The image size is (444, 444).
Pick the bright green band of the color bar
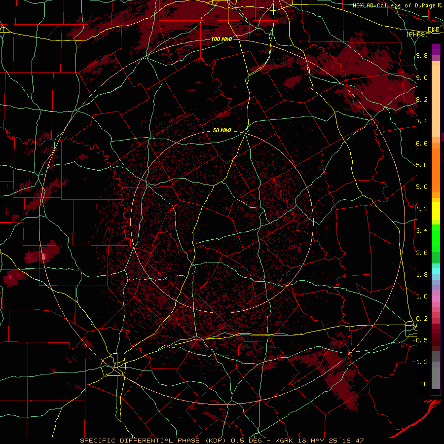[x=436, y=238]
